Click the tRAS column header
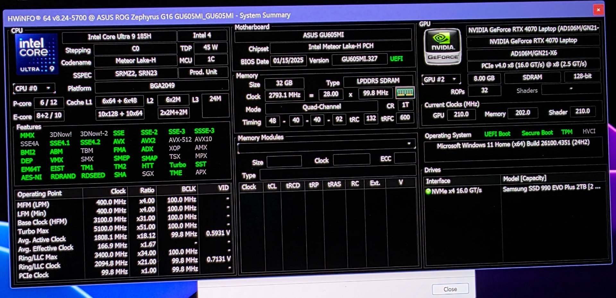The image size is (616, 298). [334, 184]
